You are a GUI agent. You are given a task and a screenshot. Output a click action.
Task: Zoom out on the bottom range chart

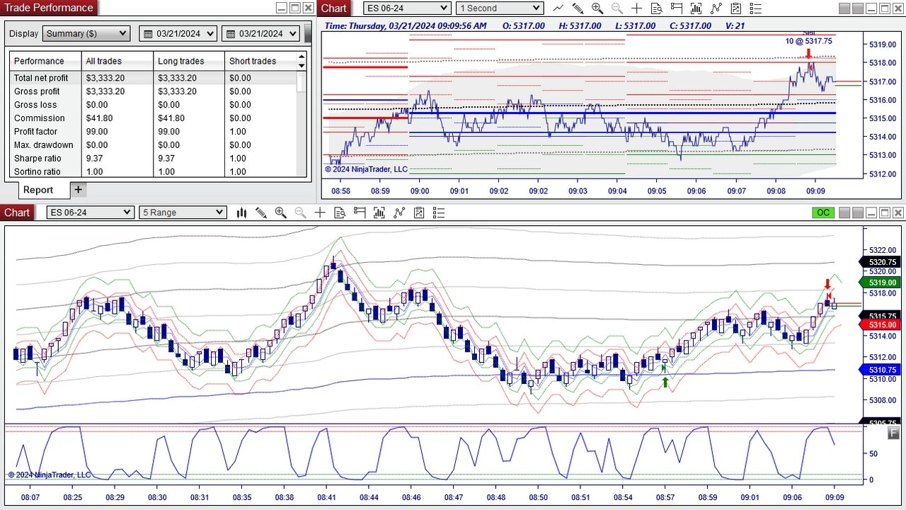tap(300, 212)
